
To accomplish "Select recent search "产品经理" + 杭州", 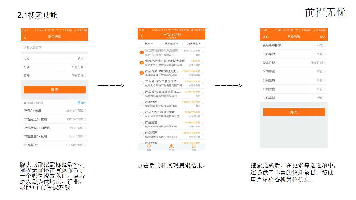I will (55, 119).
